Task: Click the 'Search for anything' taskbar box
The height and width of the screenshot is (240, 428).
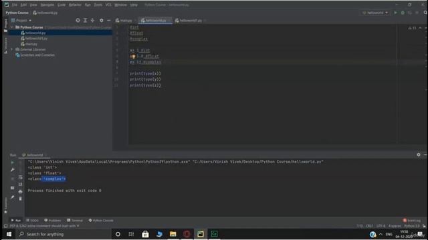Action: (64, 234)
